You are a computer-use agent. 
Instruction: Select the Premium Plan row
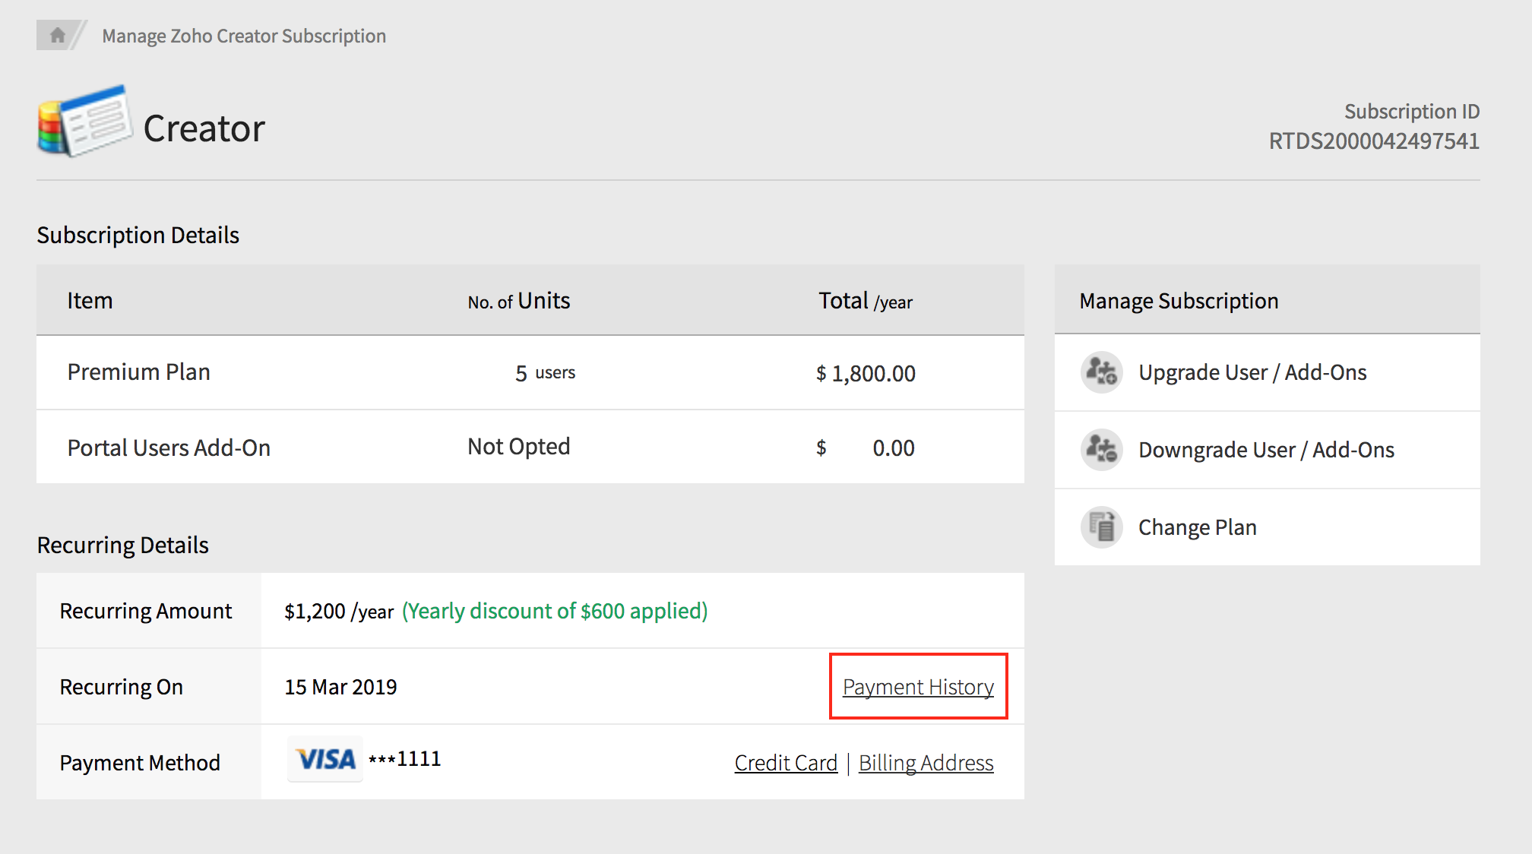coord(139,372)
